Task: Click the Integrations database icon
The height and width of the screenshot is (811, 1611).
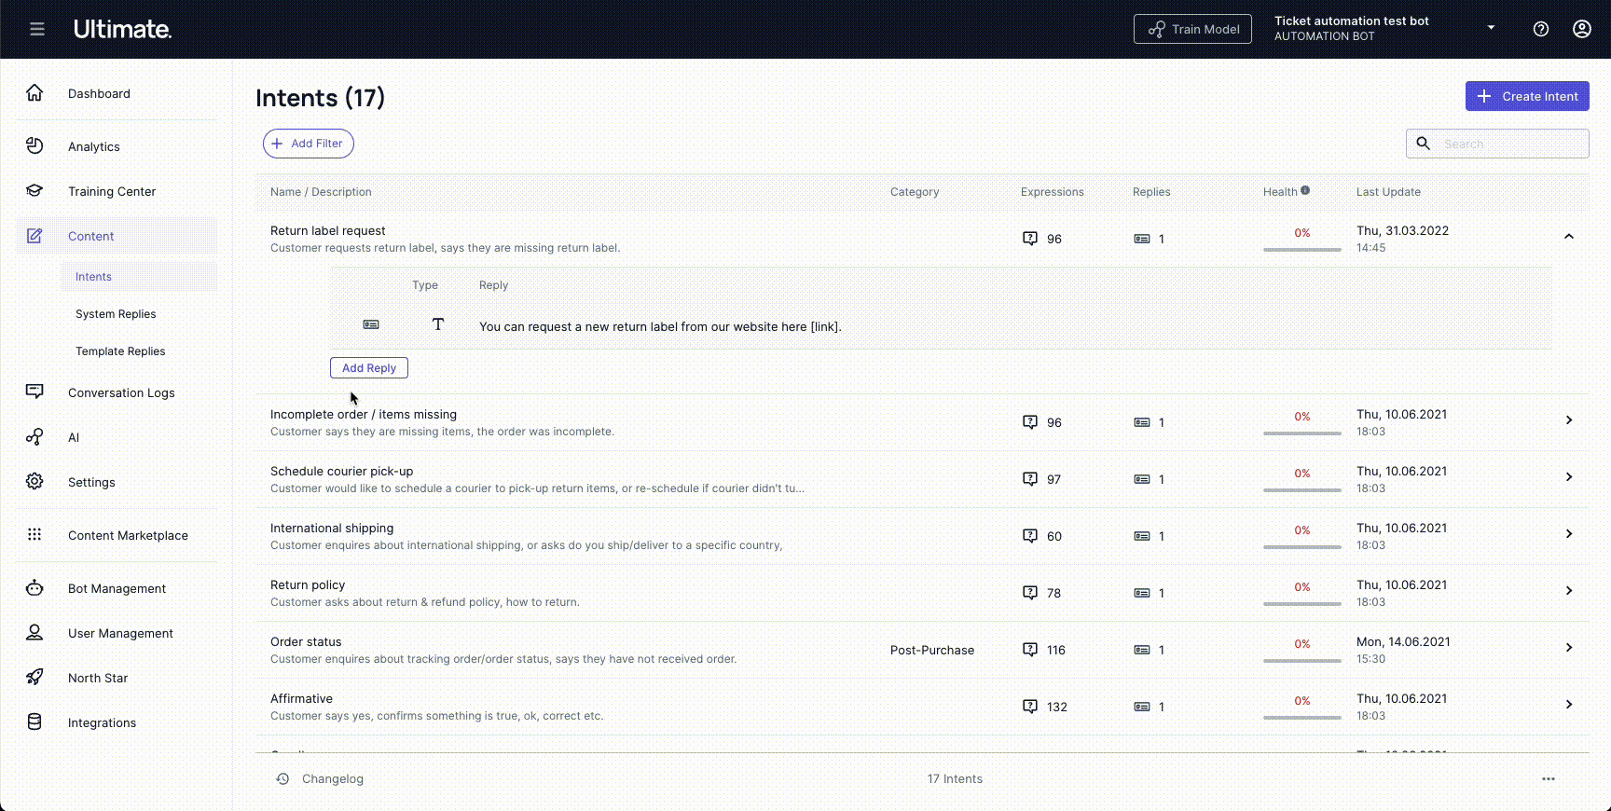Action: tap(34, 722)
